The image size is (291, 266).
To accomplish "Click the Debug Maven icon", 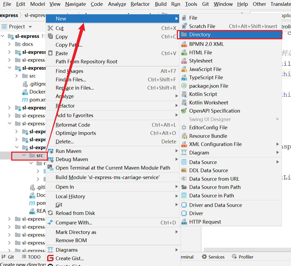I will click(x=50, y=159).
